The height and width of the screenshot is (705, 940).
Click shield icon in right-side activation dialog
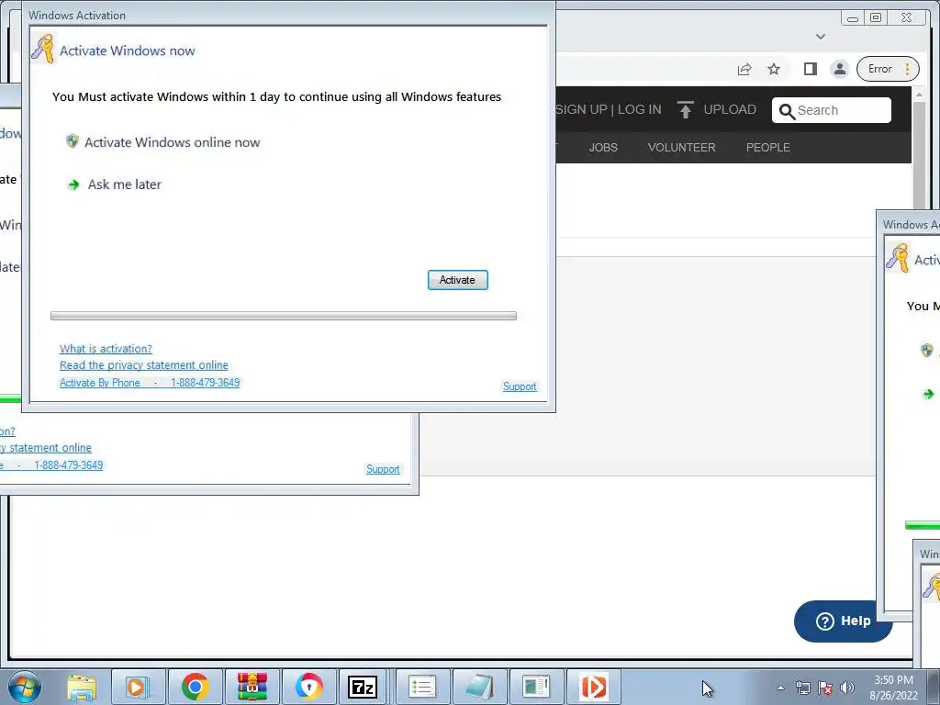927,350
